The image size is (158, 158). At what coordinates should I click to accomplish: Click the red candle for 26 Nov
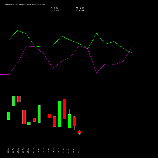pyautogui.click(x=24, y=117)
